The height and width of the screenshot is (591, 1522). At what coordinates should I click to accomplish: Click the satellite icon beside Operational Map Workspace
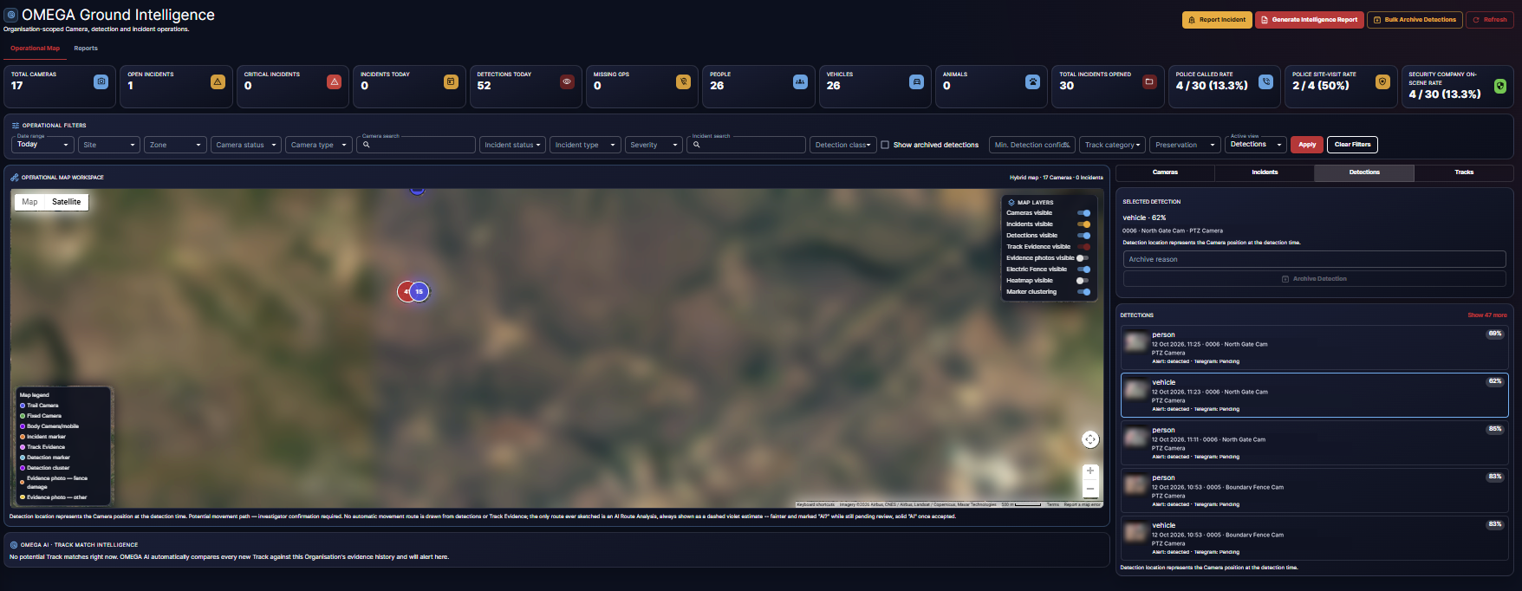pos(15,178)
